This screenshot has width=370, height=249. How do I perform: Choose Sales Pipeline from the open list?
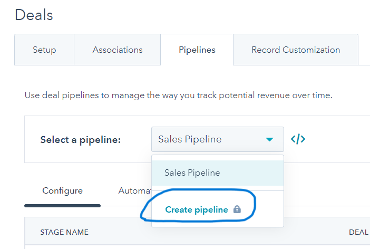click(x=192, y=173)
